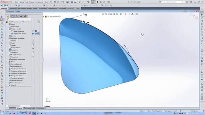Toggle visibility of Плоскость1 in display pane
205x115 pixels.
pos(33,52)
